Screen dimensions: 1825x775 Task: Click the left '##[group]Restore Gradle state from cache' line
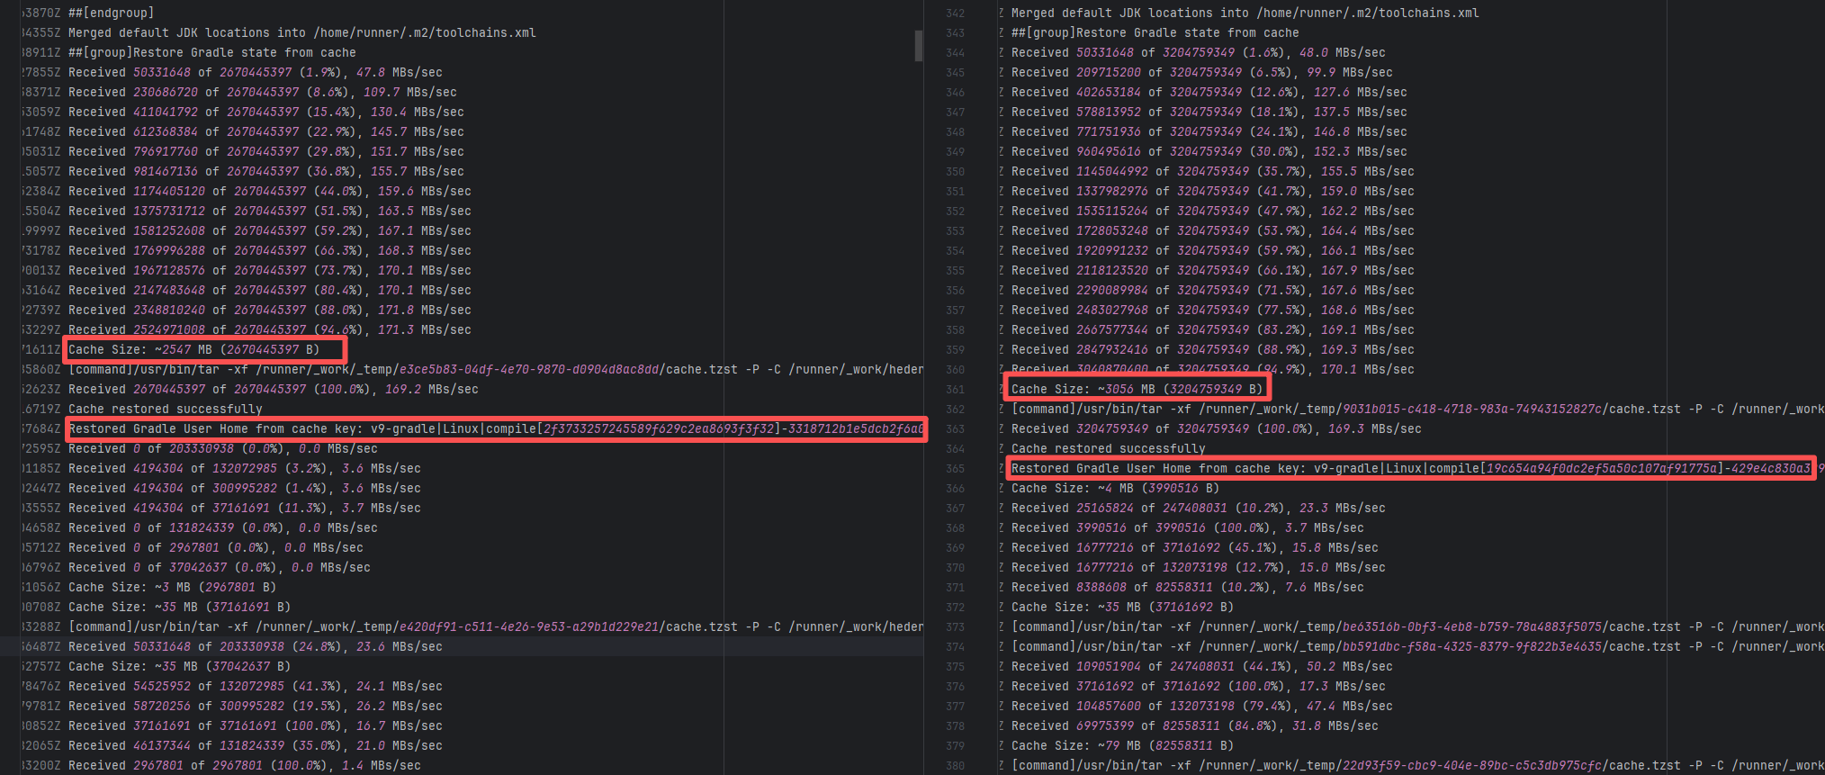[x=211, y=53]
